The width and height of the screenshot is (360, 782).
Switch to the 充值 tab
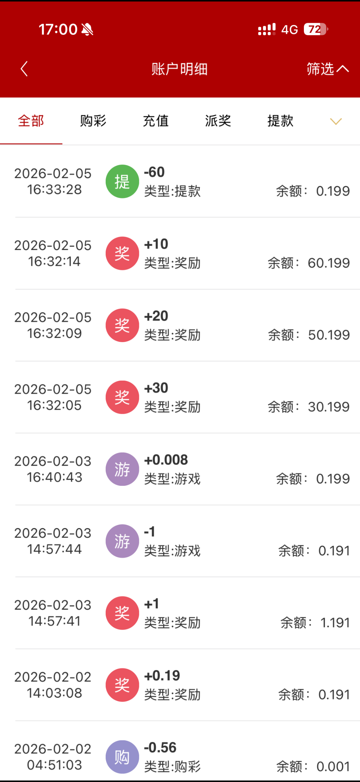pyautogui.click(x=156, y=121)
